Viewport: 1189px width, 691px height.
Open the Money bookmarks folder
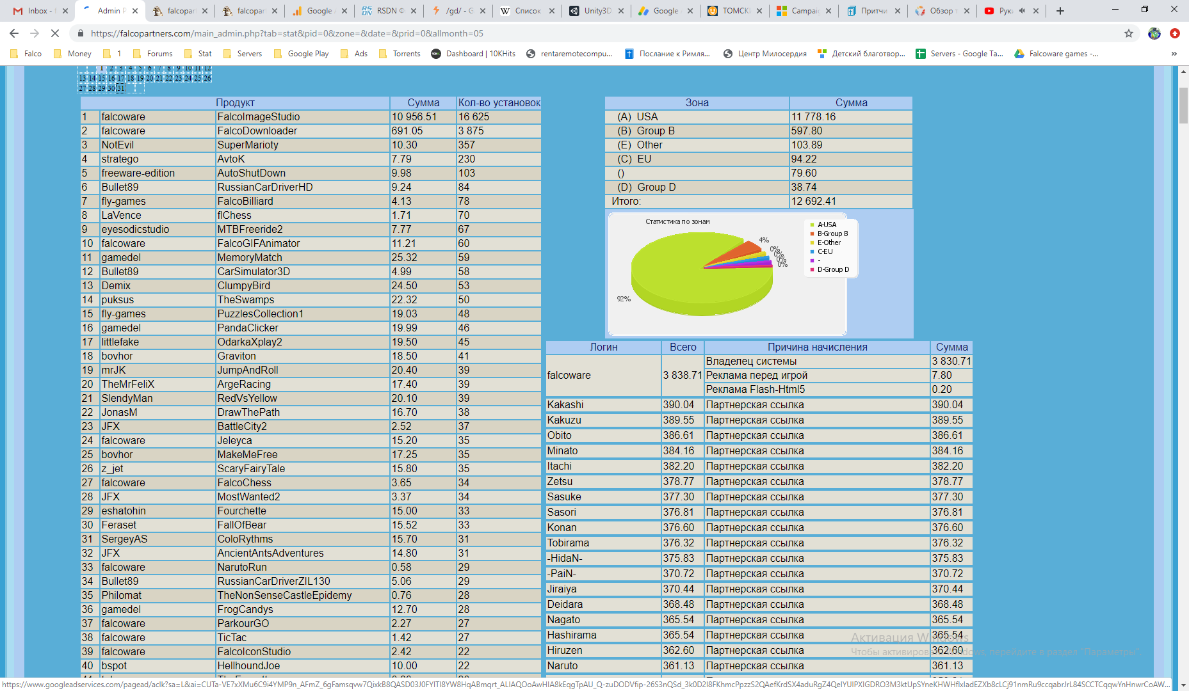(72, 54)
